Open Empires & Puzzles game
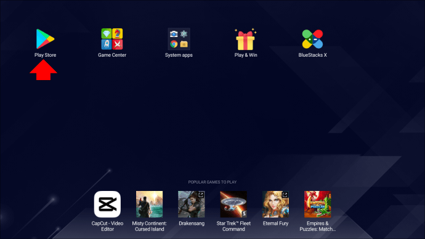The image size is (425, 239). (x=317, y=204)
